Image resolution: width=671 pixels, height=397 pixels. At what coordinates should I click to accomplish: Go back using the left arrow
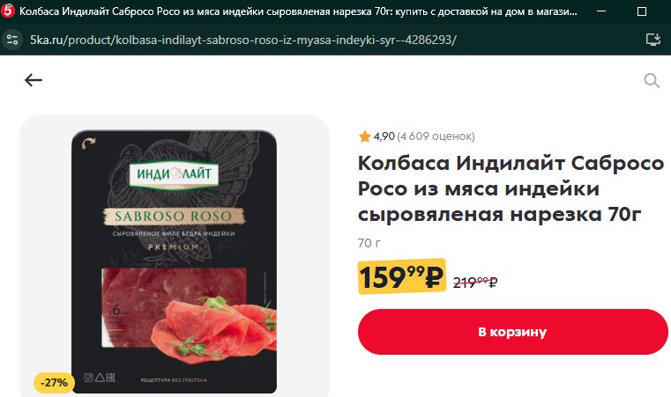34,80
